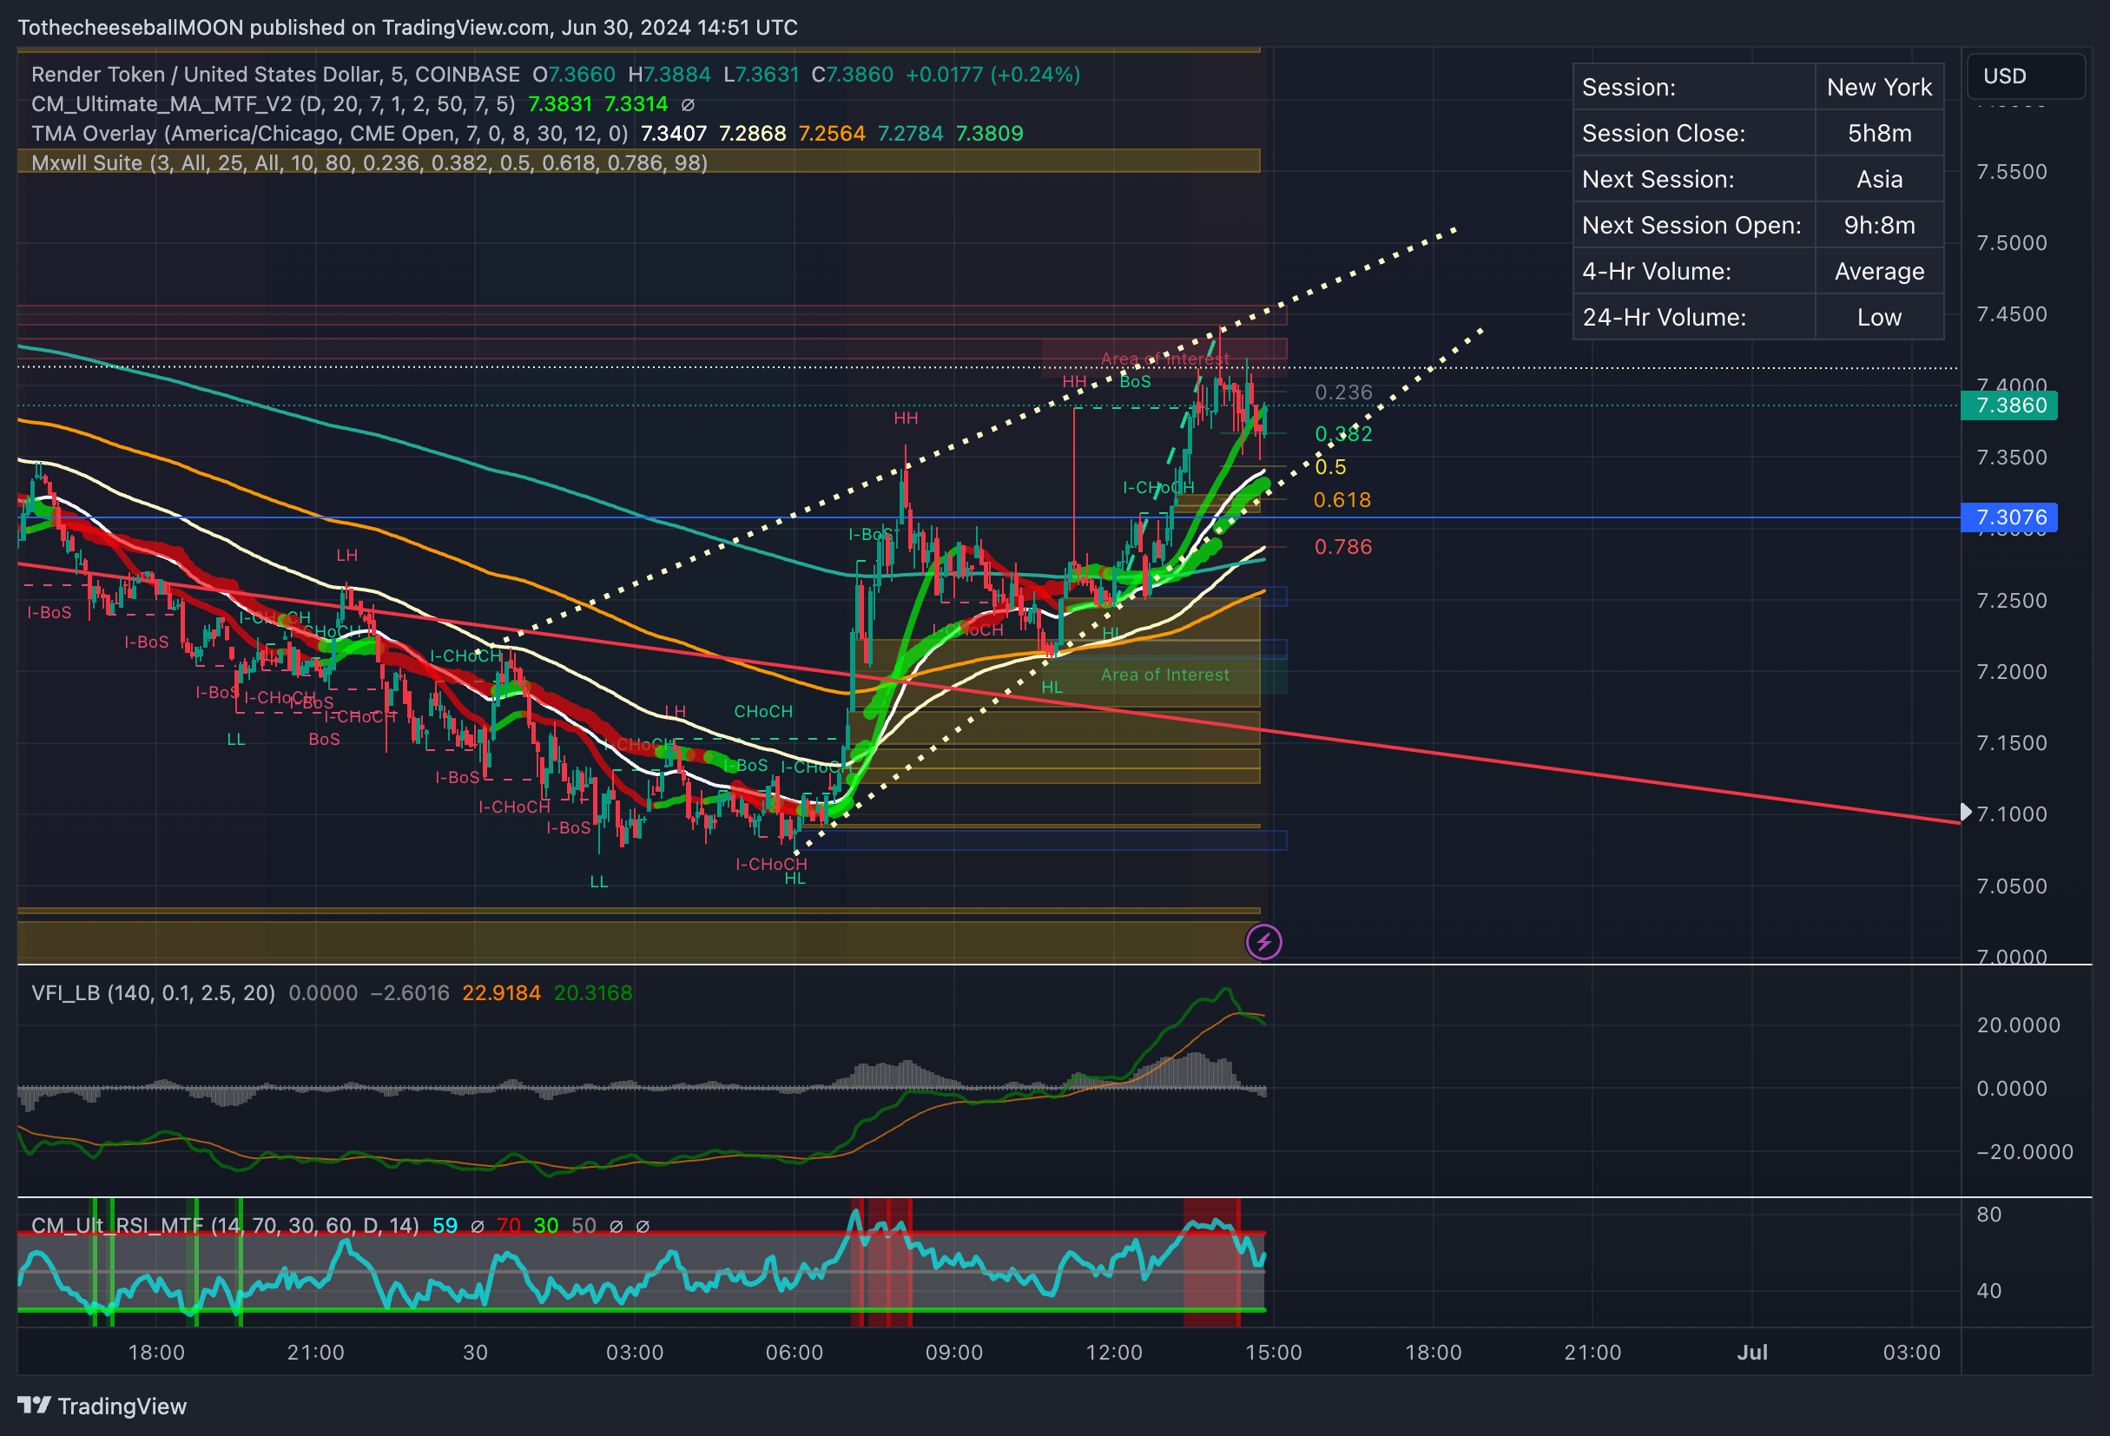2110x1436 pixels.
Task: Click the 'Average' volume cell
Action: coord(1879,272)
